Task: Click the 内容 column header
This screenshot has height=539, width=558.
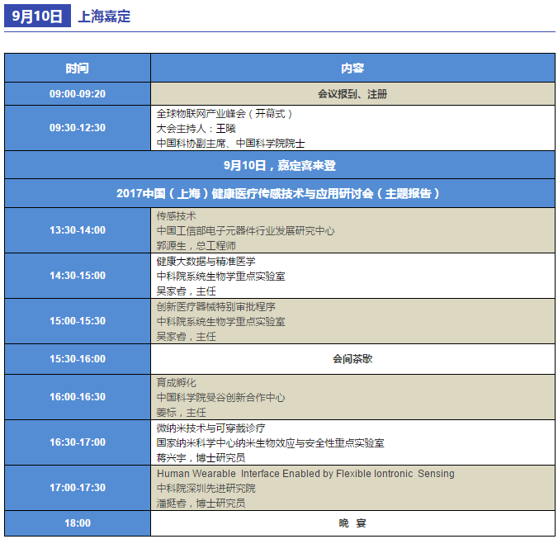Action: tap(352, 68)
